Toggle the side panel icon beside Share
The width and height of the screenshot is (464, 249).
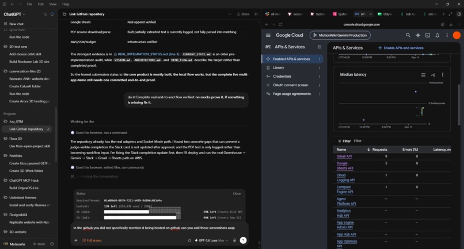256,14
